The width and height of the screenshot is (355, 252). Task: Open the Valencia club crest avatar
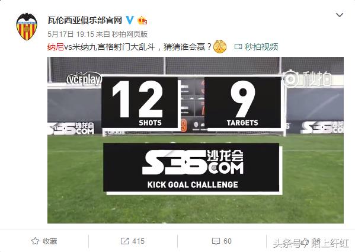(27, 27)
